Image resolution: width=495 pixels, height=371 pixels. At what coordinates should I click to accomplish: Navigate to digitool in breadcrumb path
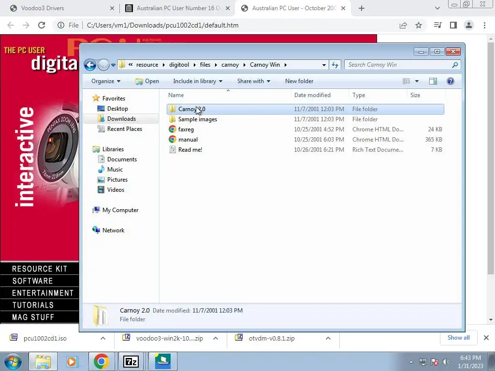click(x=179, y=65)
